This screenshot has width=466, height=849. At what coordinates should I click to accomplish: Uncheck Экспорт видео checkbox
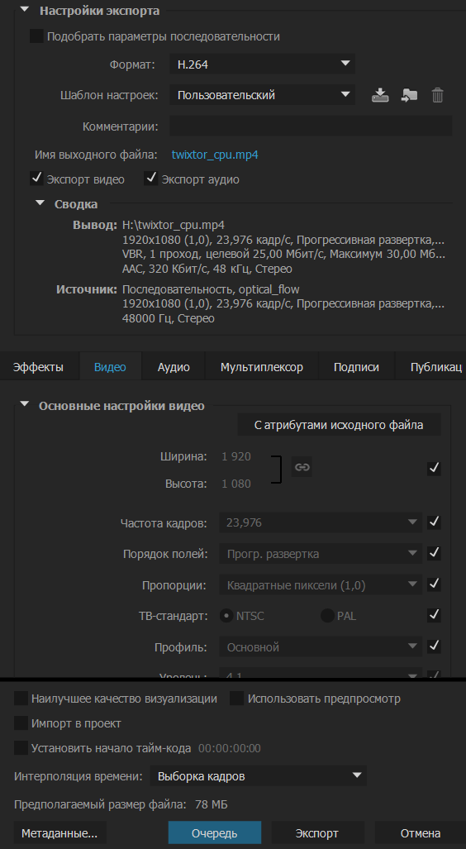click(36, 179)
